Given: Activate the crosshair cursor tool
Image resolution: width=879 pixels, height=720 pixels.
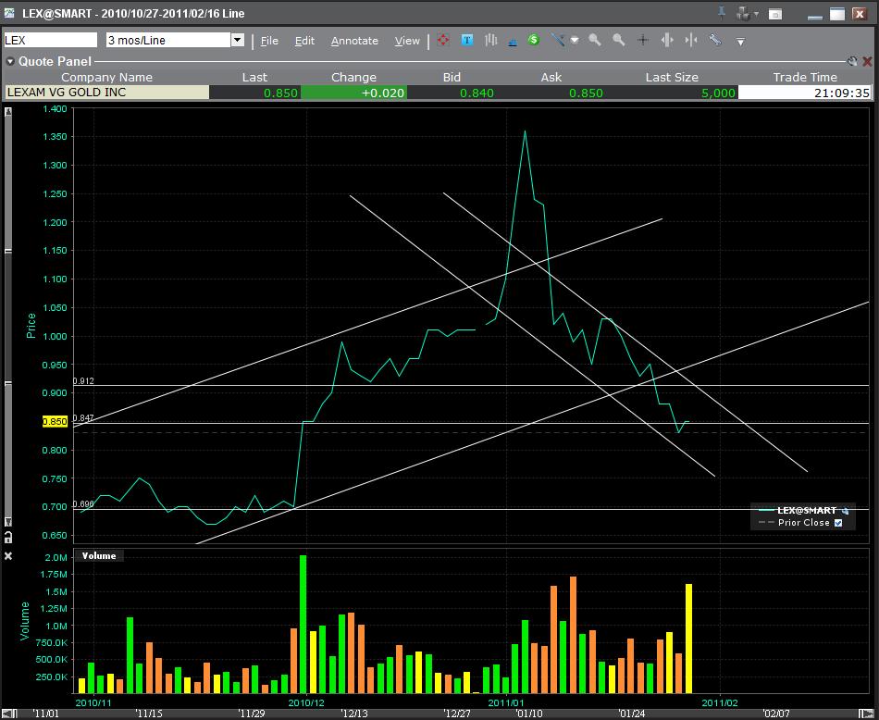Looking at the screenshot, I should [643, 40].
